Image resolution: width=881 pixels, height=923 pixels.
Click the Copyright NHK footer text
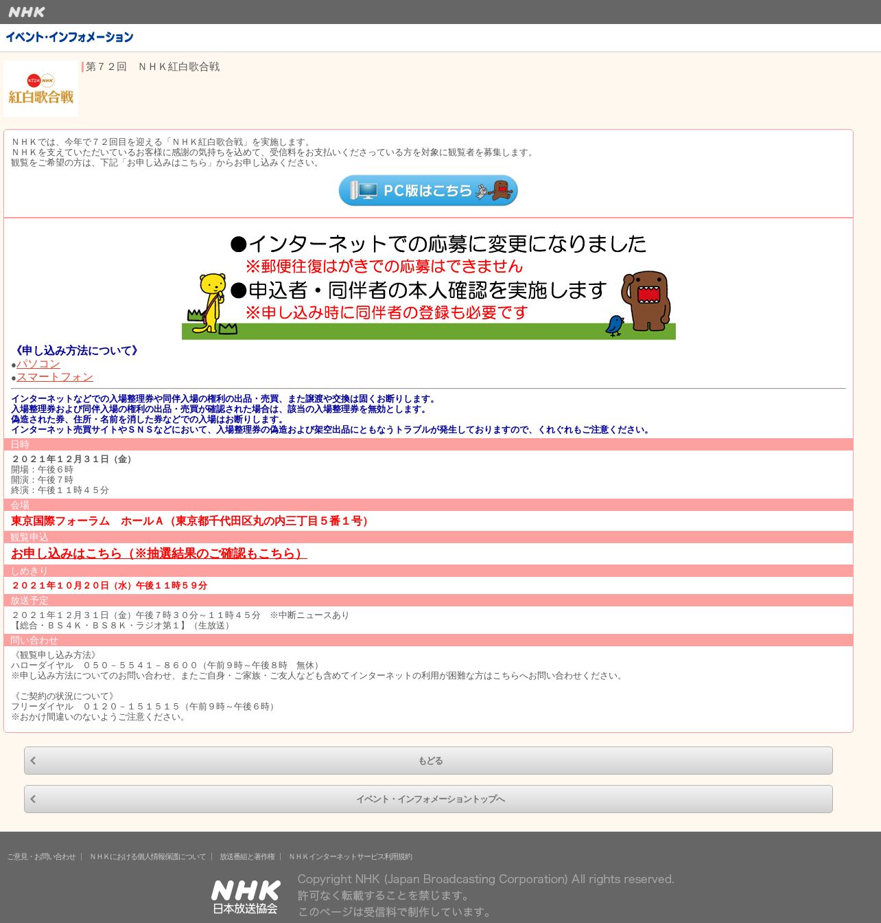486,879
